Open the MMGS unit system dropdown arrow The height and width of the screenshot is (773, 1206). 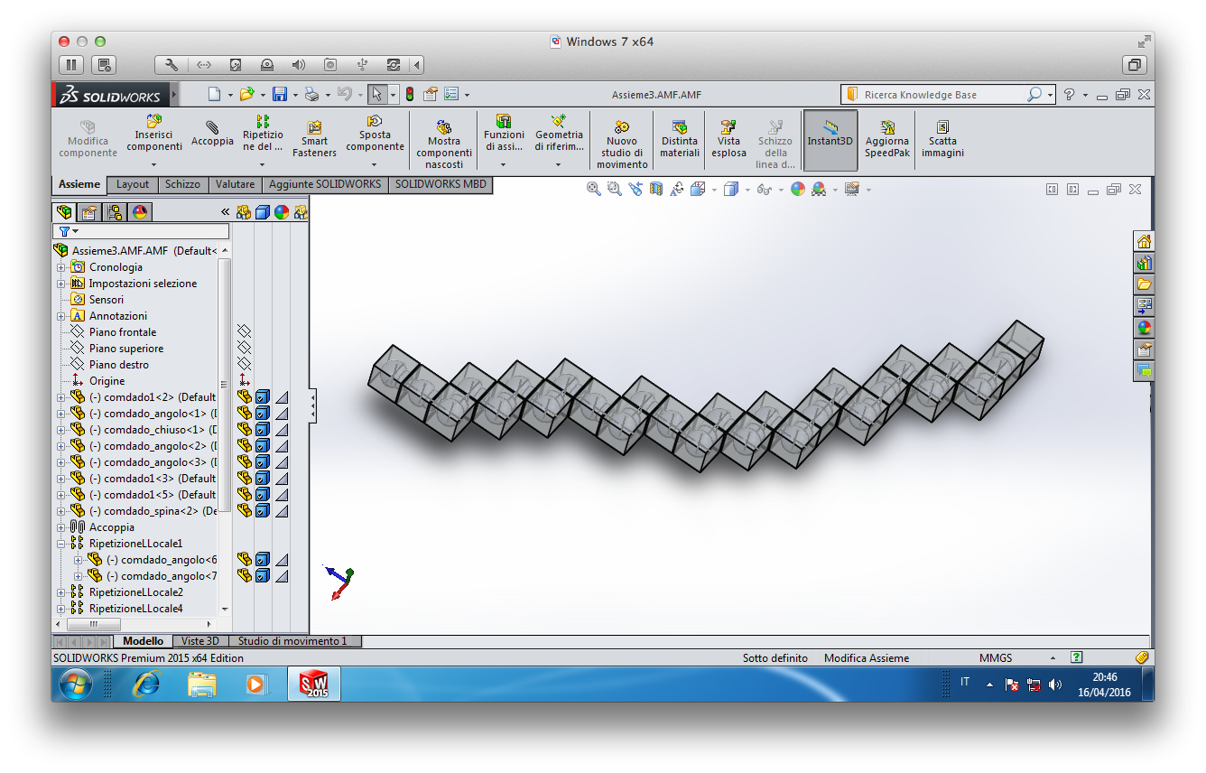point(1053,658)
